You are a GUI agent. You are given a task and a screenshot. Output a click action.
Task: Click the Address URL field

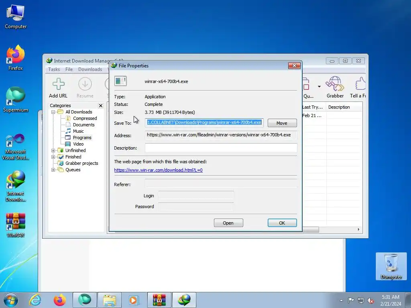pyautogui.click(x=221, y=135)
